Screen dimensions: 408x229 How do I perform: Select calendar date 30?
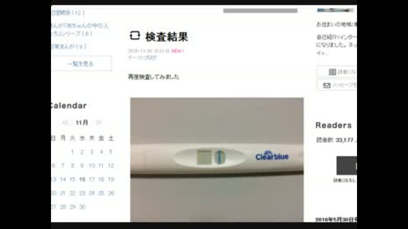click(x=82, y=207)
